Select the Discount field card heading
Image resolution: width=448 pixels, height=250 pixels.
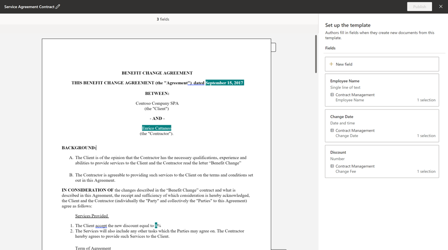click(338, 152)
